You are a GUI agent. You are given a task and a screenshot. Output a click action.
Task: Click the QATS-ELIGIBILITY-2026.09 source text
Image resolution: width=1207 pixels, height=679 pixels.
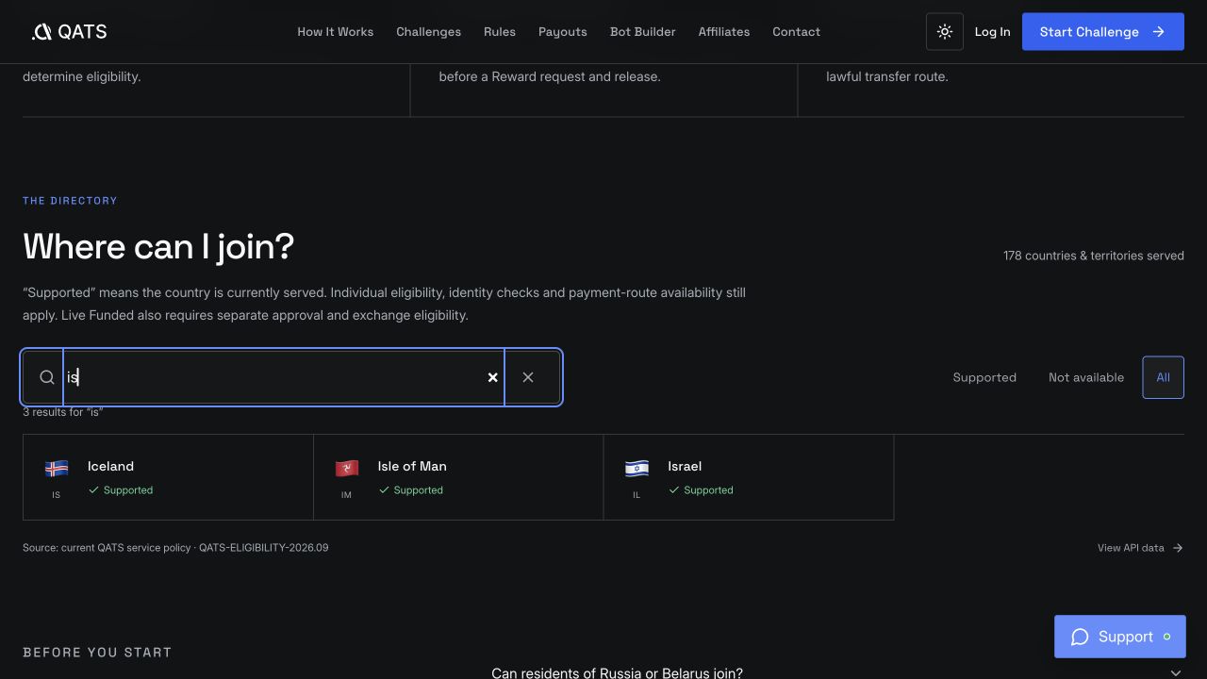point(264,548)
